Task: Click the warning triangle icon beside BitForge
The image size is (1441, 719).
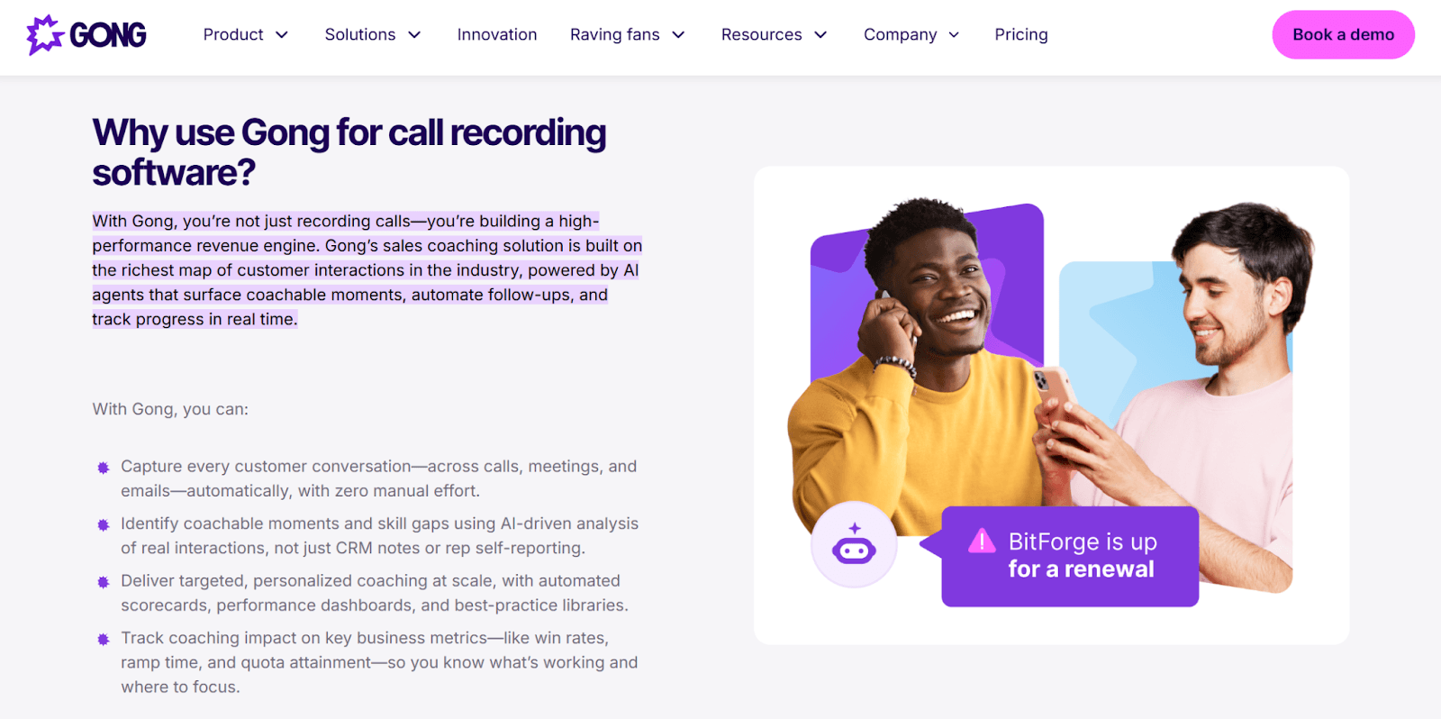Action: click(x=982, y=542)
